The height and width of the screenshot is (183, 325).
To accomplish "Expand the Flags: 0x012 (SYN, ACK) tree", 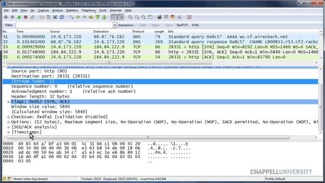I will [x=9, y=102].
